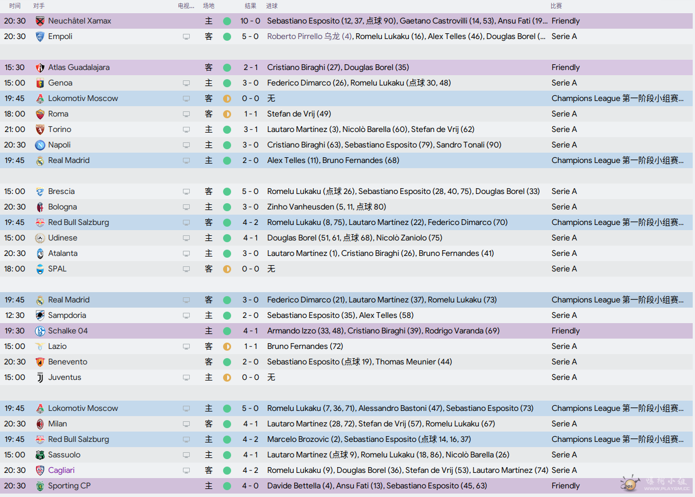Image resolution: width=695 pixels, height=497 pixels.
Task: Click the 10 - 0 result against Neuchâtel Xamax
Action: click(250, 21)
